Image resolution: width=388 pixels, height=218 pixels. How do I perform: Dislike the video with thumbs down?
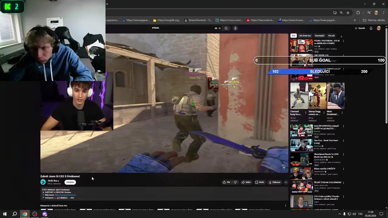pos(235,182)
